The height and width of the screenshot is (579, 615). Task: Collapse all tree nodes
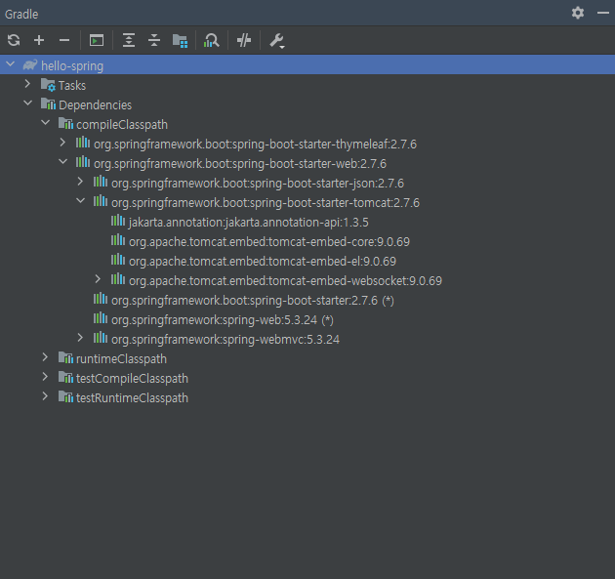point(154,40)
